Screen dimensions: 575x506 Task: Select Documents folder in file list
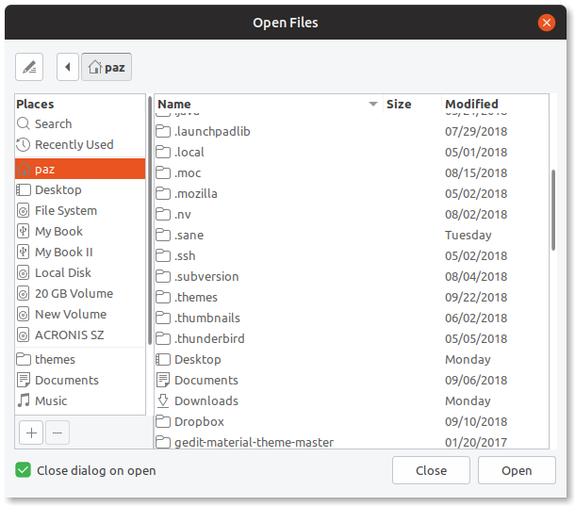352,381
